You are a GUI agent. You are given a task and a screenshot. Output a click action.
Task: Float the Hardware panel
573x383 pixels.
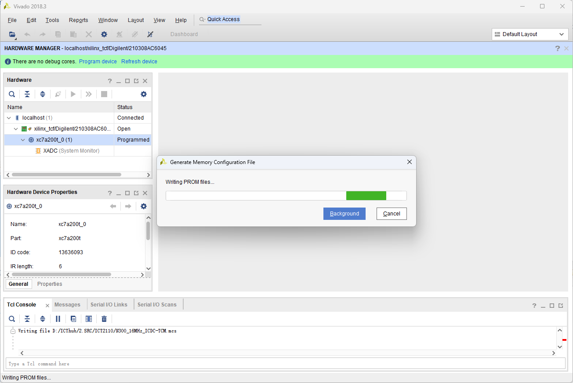136,81
